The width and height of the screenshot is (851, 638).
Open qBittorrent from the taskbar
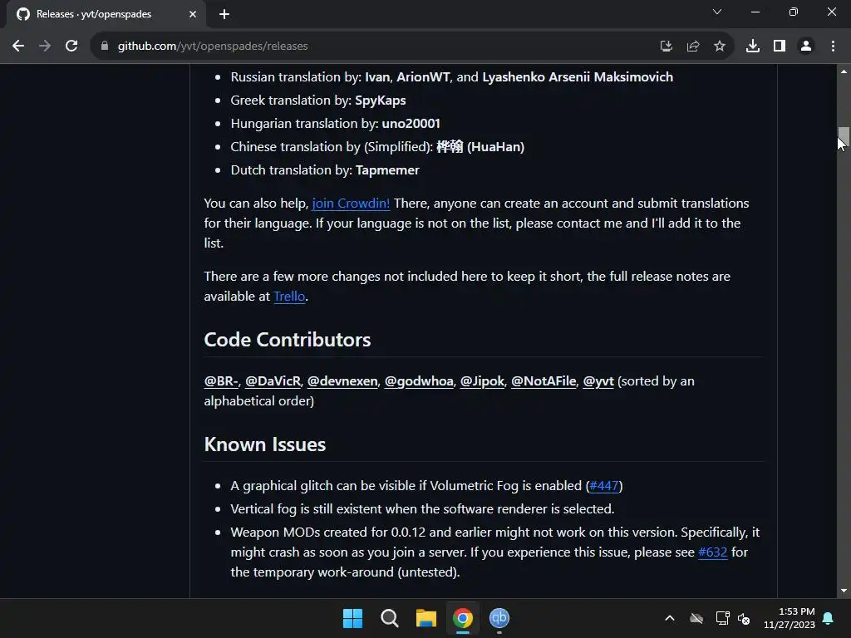click(499, 618)
